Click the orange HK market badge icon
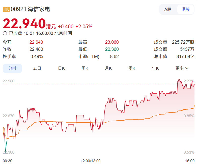This screenshot has width=198, height=166. tap(6, 9)
